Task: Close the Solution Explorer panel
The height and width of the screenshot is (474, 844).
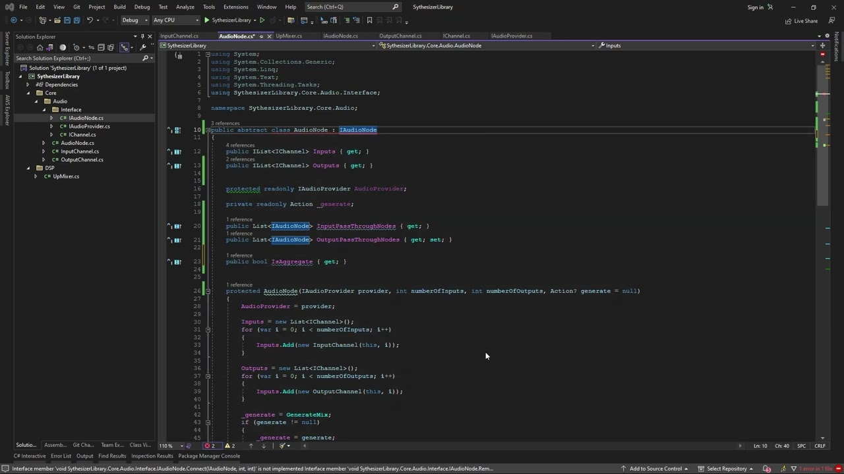Action: pos(150,37)
